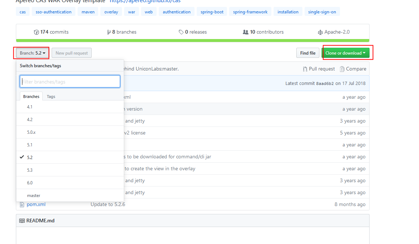Click the New pull request button

[x=71, y=53]
